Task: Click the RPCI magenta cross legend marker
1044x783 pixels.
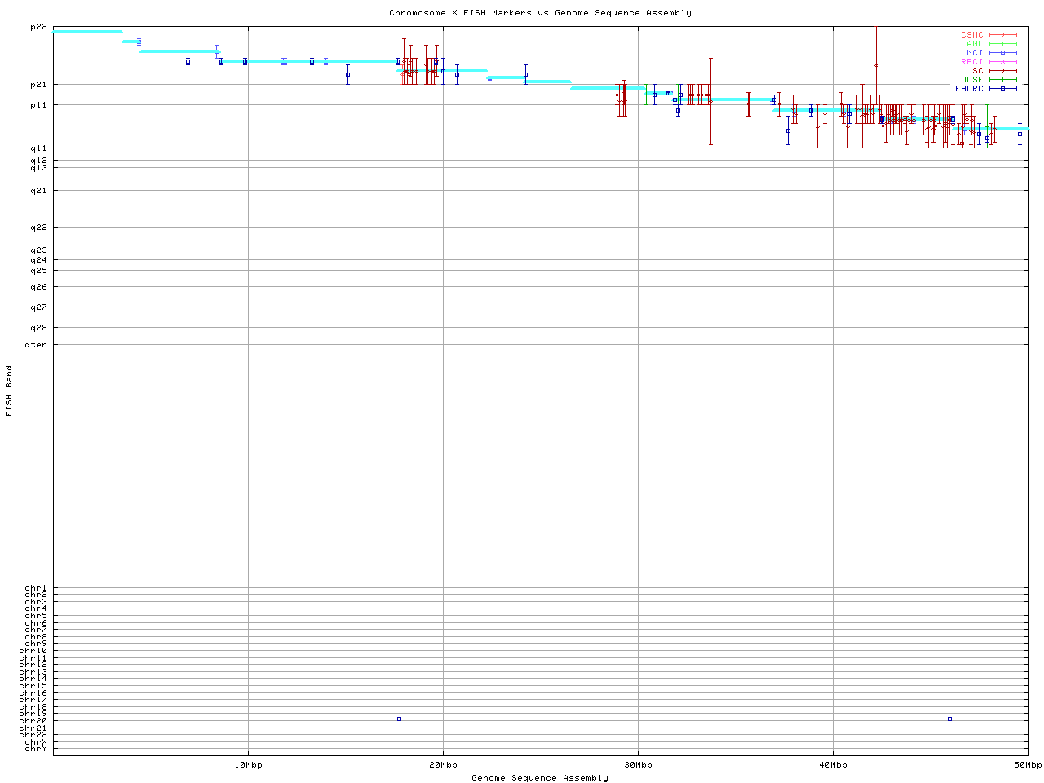Action: tap(1002, 61)
